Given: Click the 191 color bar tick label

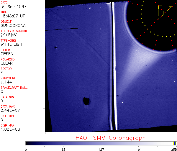Looking at the screenshot, I should tap(139, 150).
